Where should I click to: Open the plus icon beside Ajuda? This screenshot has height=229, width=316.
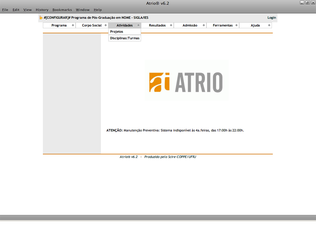click(269, 25)
